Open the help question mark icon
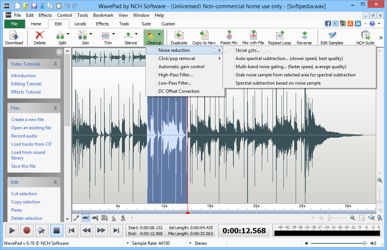 pos(372,24)
